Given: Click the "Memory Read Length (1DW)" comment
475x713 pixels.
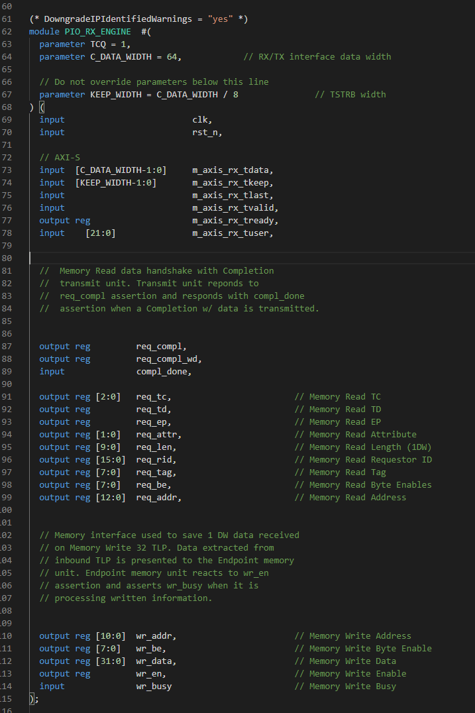Looking at the screenshot, I should [370, 447].
